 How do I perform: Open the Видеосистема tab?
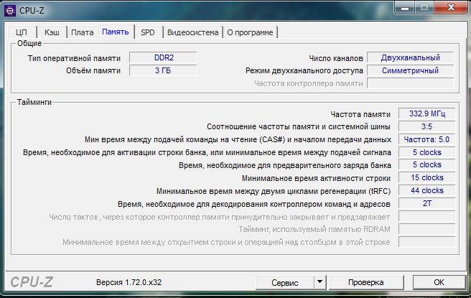click(x=193, y=32)
